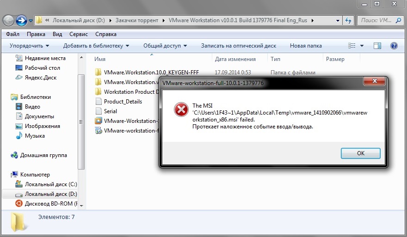Open the Файл menu

pos(13,34)
